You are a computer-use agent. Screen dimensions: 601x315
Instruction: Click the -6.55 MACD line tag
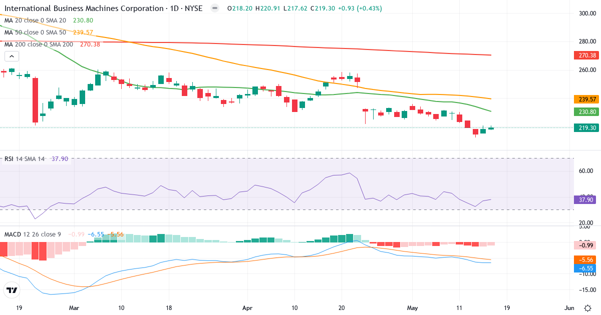(585, 268)
